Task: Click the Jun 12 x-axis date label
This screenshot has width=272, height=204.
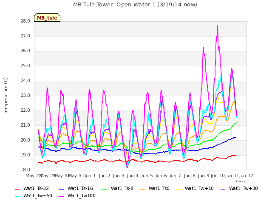Action: [x=246, y=176]
